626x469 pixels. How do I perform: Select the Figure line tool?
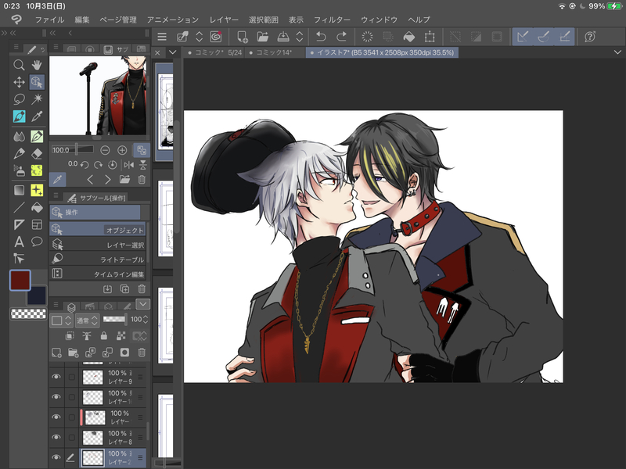click(x=19, y=207)
